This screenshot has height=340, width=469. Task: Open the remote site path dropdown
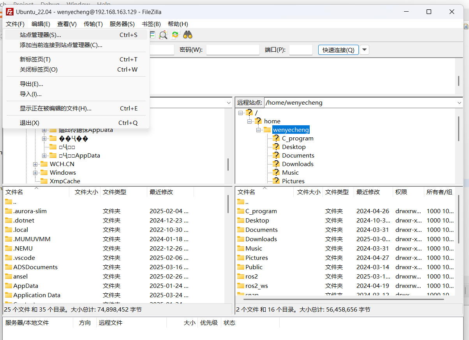tap(459, 103)
